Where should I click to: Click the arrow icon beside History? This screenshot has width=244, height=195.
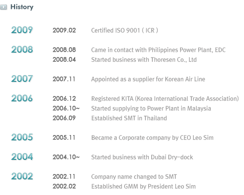pyautogui.click(x=3, y=7)
